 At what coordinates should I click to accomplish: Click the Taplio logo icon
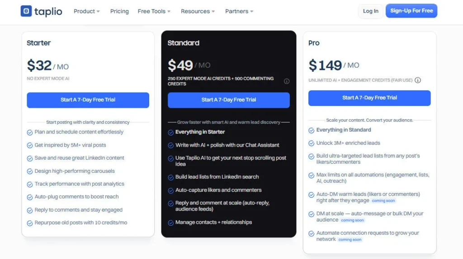[x=26, y=11]
